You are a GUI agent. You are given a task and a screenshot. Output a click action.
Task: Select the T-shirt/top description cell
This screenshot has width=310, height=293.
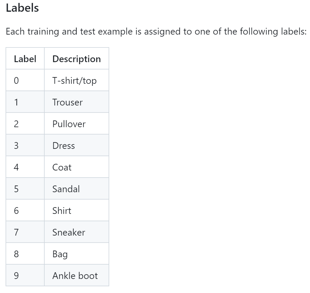coord(77,80)
